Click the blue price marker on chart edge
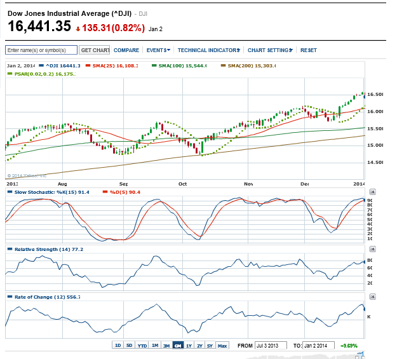This screenshot has height=359, width=397. 365,97
